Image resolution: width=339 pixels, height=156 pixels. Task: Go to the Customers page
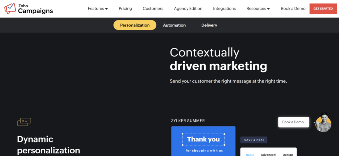coord(153,9)
